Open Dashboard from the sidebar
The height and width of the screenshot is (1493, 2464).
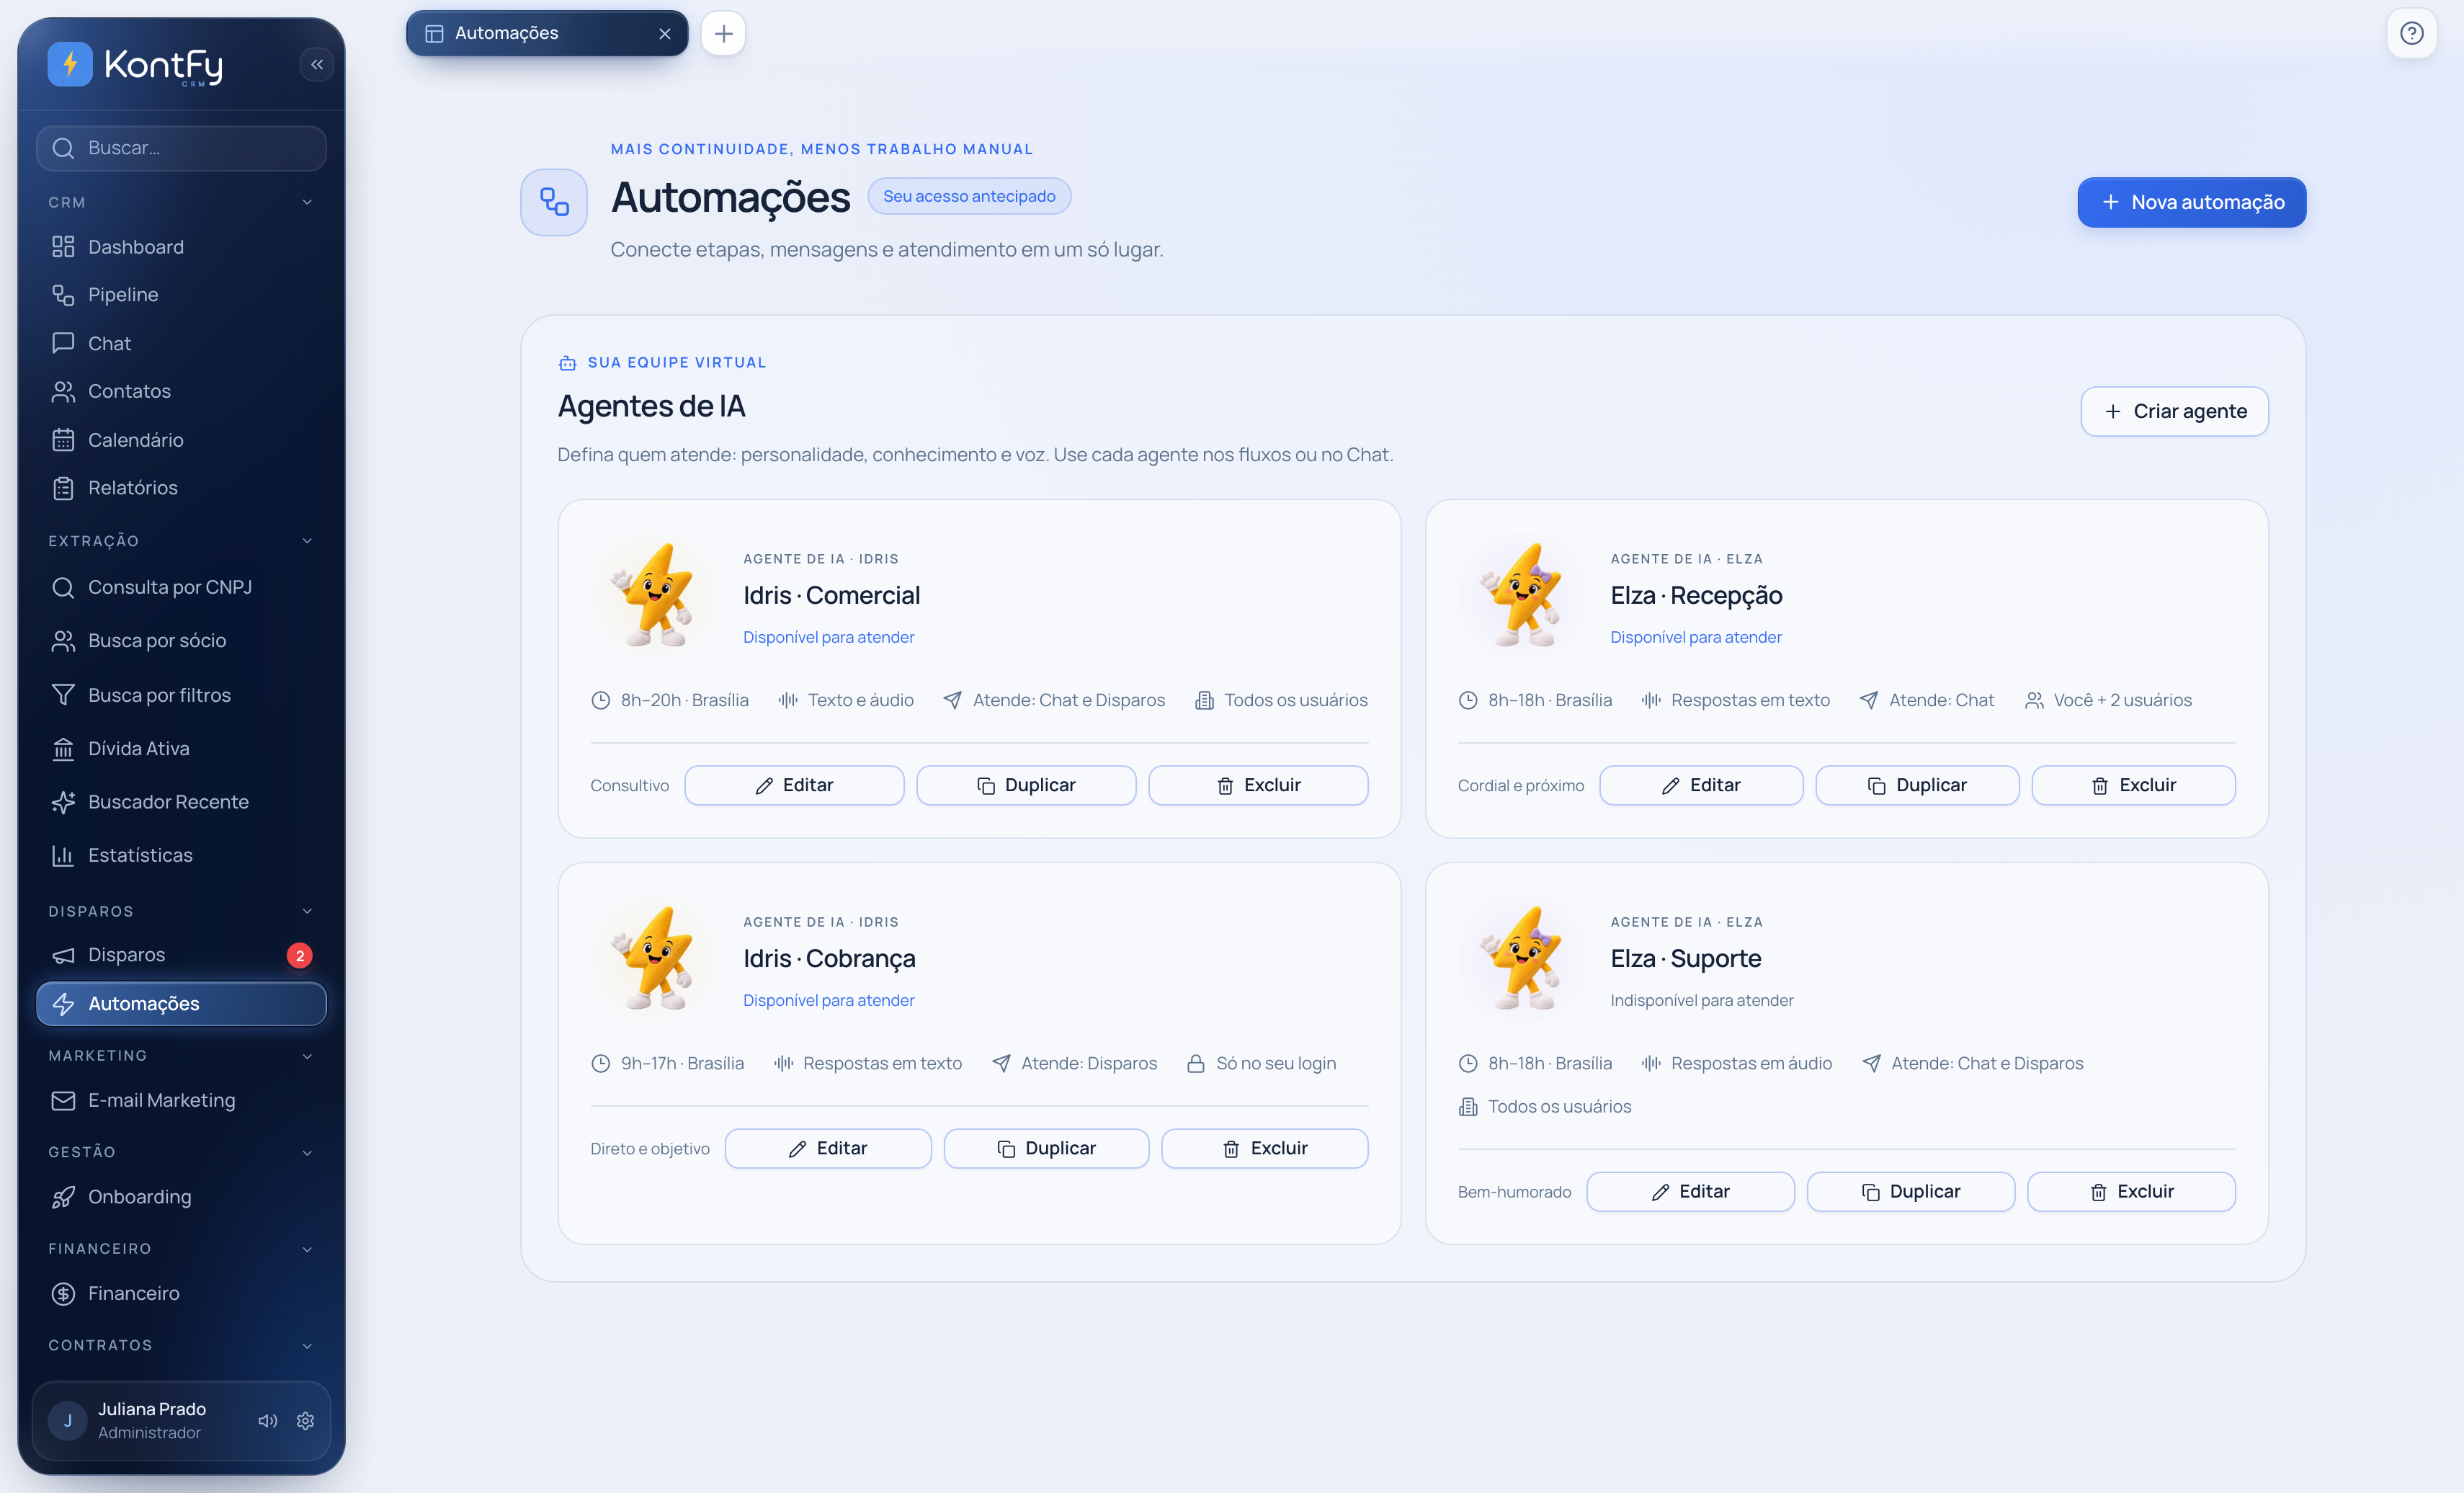181,247
